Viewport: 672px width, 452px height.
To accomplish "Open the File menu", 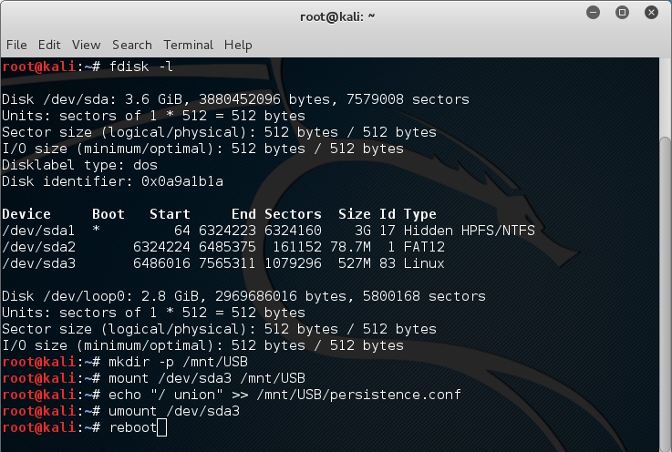I will [16, 45].
